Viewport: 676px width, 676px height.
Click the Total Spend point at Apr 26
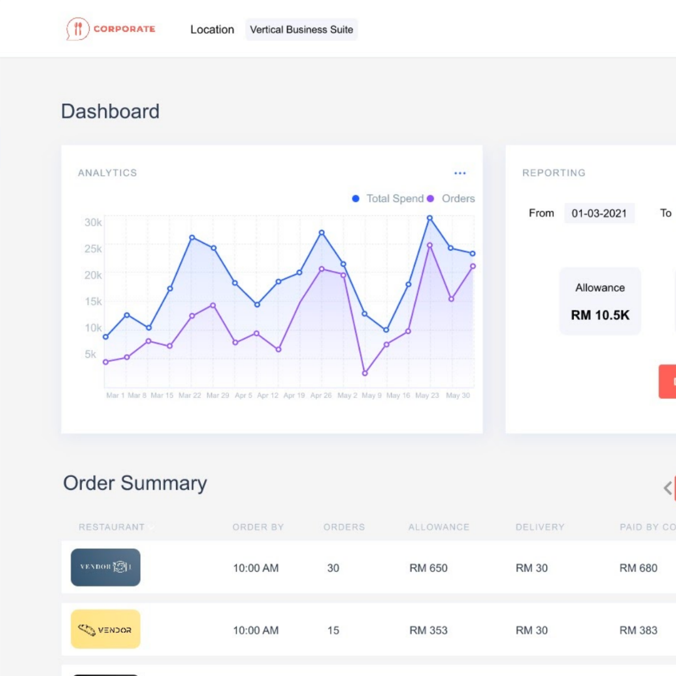click(322, 233)
